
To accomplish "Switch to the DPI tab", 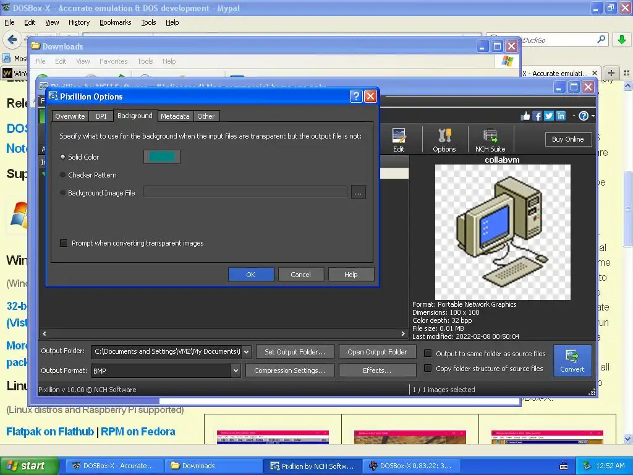I will [101, 116].
